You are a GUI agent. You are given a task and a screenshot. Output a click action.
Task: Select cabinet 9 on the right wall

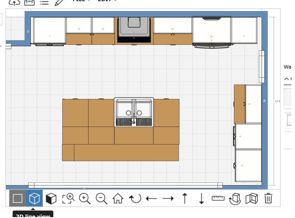(248, 136)
